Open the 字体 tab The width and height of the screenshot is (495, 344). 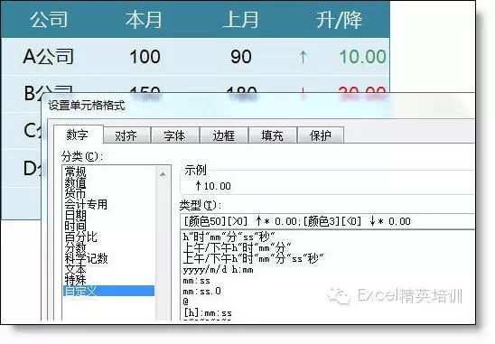point(175,135)
